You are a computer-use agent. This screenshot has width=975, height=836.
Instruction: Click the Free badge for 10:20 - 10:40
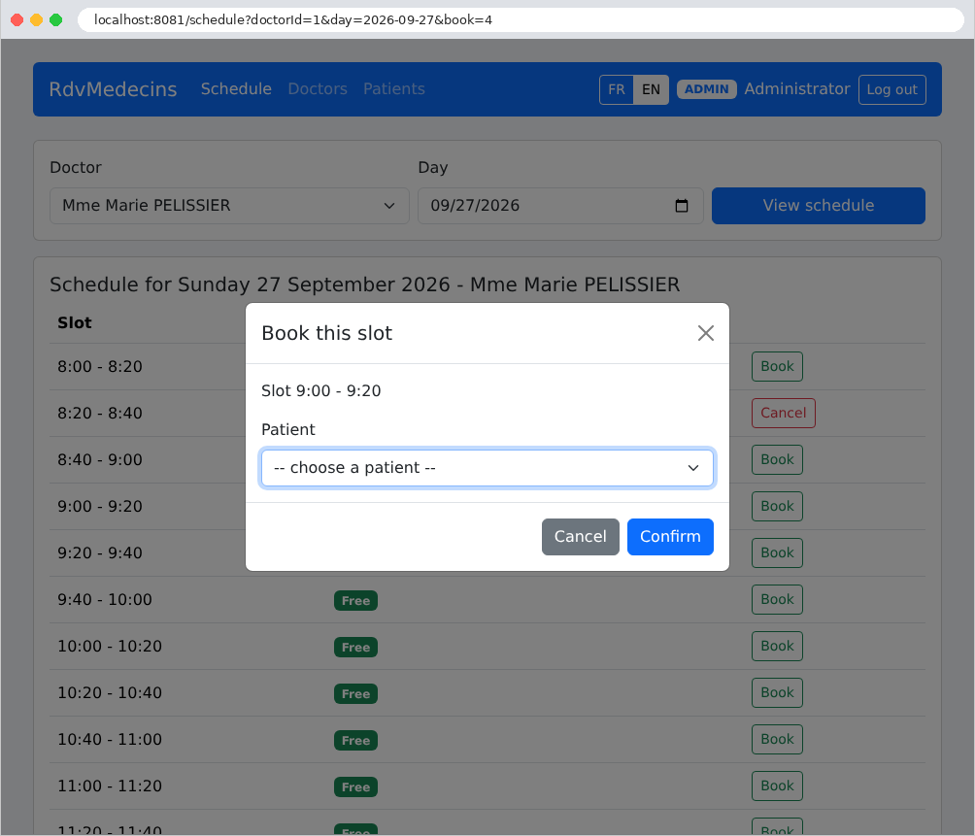click(355, 693)
